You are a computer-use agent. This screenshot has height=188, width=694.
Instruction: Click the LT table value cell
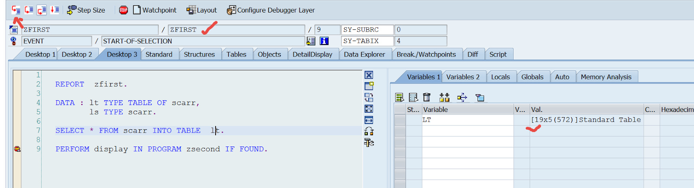586,120
